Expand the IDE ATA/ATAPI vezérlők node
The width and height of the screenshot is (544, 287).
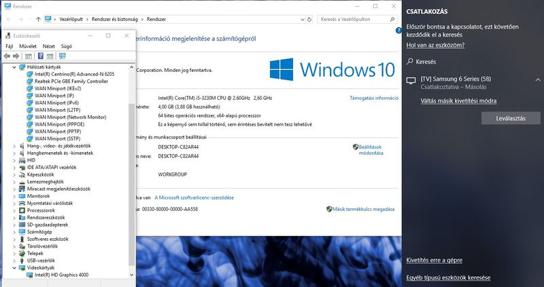[x=14, y=168]
